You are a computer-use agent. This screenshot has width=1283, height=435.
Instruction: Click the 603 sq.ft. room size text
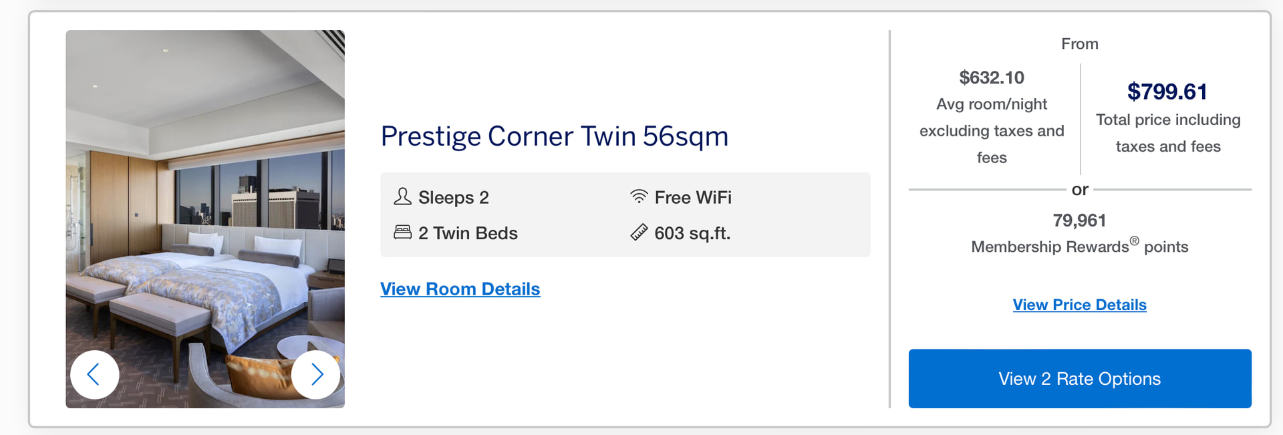(x=692, y=233)
